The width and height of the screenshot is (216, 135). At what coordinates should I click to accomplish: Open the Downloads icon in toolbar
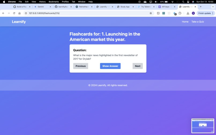188,13
